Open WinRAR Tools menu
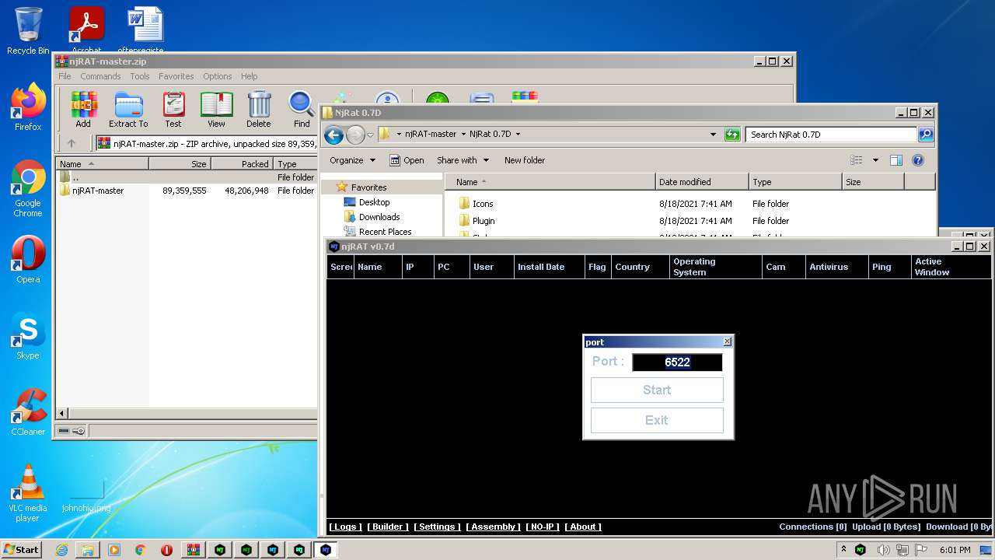The height and width of the screenshot is (560, 995). coord(140,76)
